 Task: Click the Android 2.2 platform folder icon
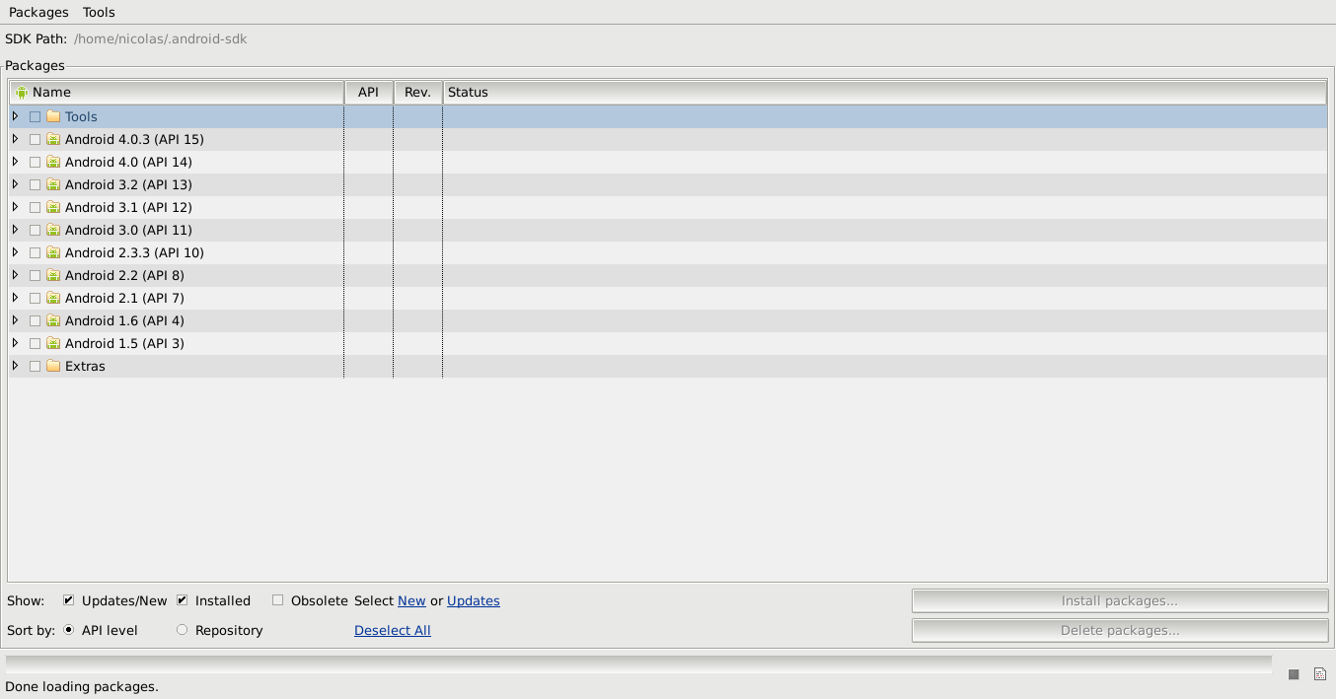click(53, 275)
